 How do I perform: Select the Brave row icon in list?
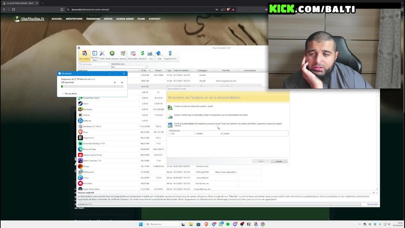[x=80, y=132]
